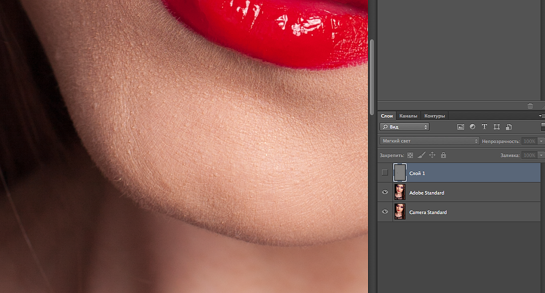Click the Заливка value field

529,155
